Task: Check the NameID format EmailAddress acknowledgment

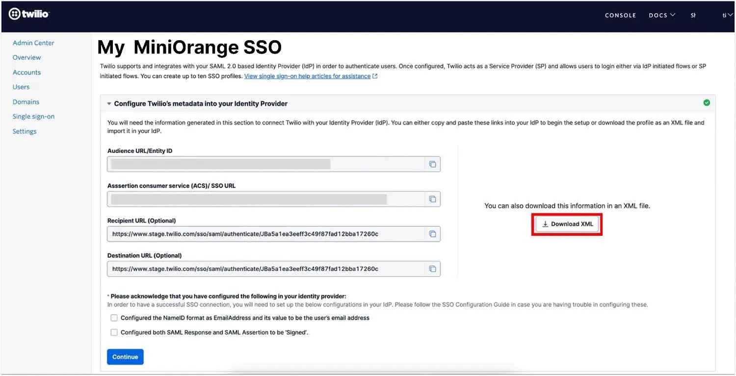Action: tap(114, 318)
